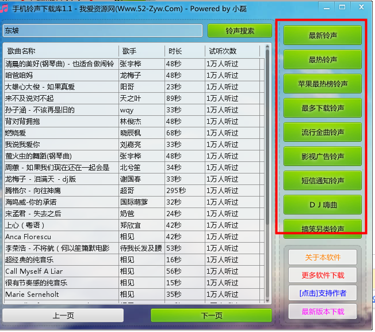Screen dimensions: 375x332
Task: Click the 铃声搜索 search button
Action: [239, 31]
